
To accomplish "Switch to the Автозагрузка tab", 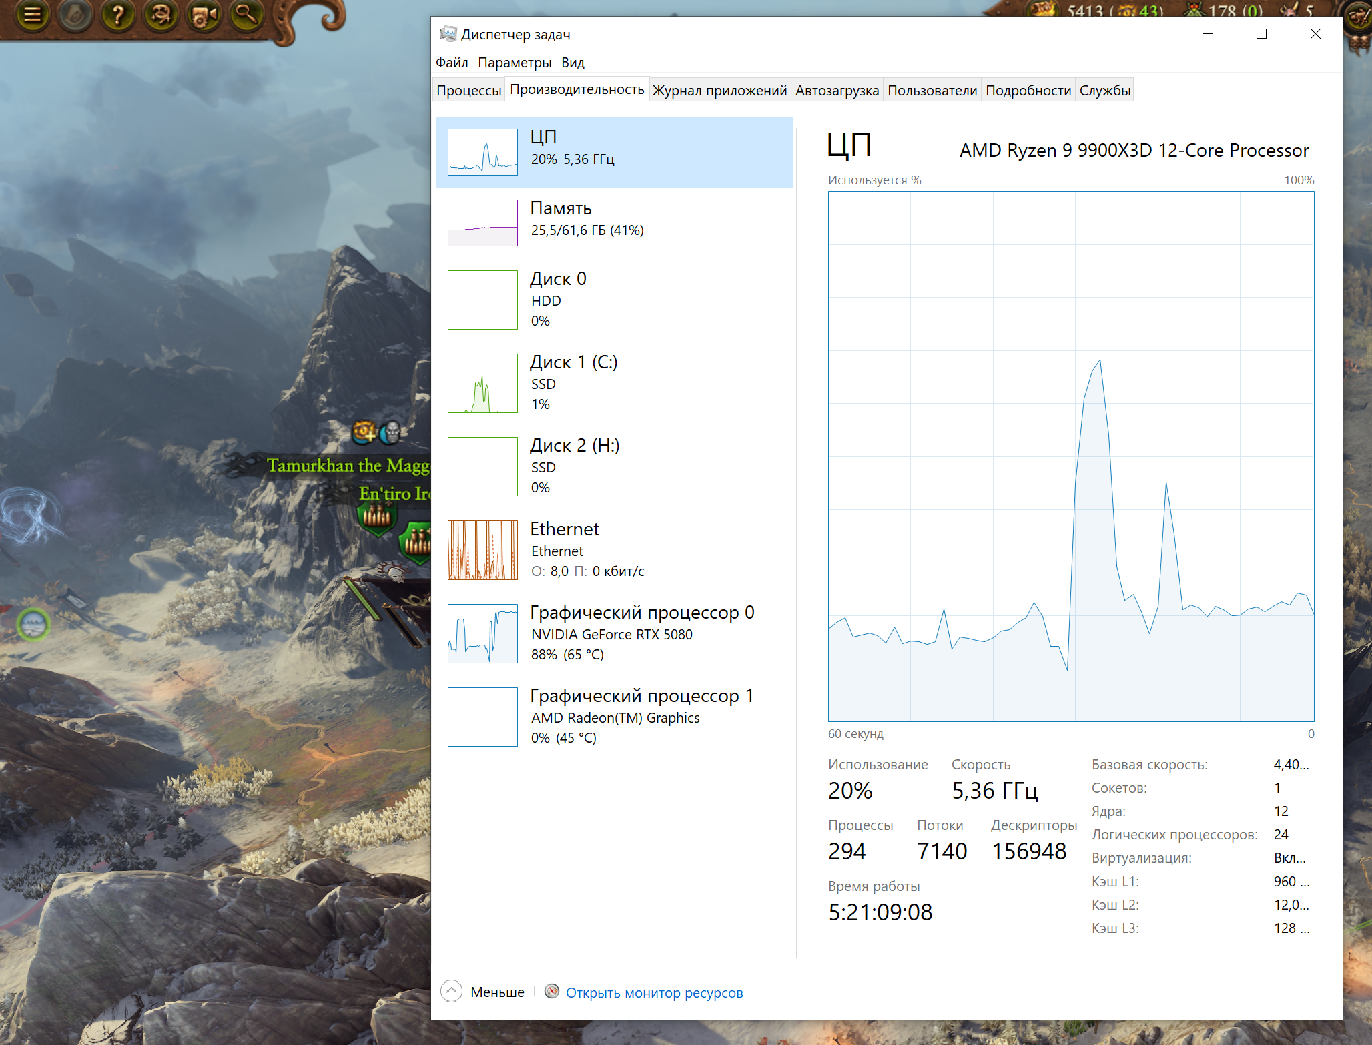I will click(x=837, y=91).
